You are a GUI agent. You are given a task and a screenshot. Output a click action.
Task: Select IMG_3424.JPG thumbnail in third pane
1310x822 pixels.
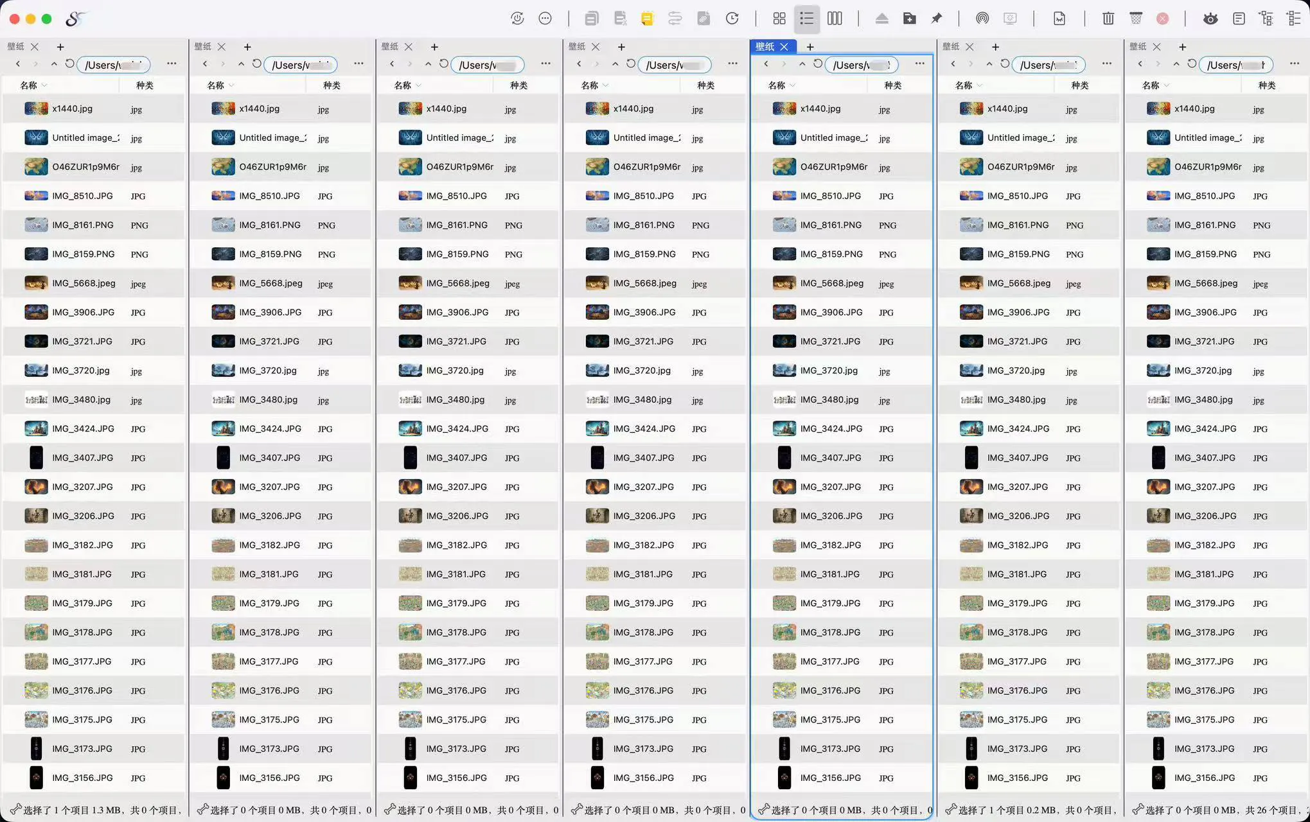[410, 428]
